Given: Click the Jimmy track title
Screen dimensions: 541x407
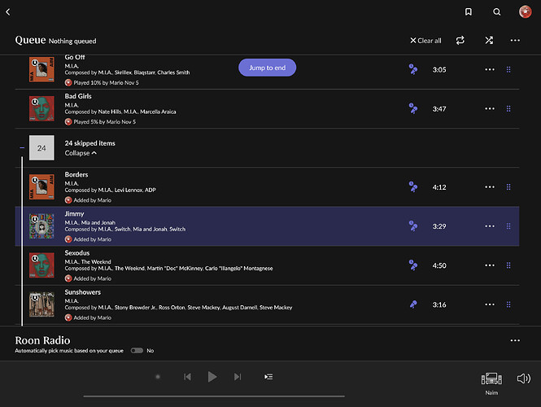Looking at the screenshot, I should click(74, 214).
